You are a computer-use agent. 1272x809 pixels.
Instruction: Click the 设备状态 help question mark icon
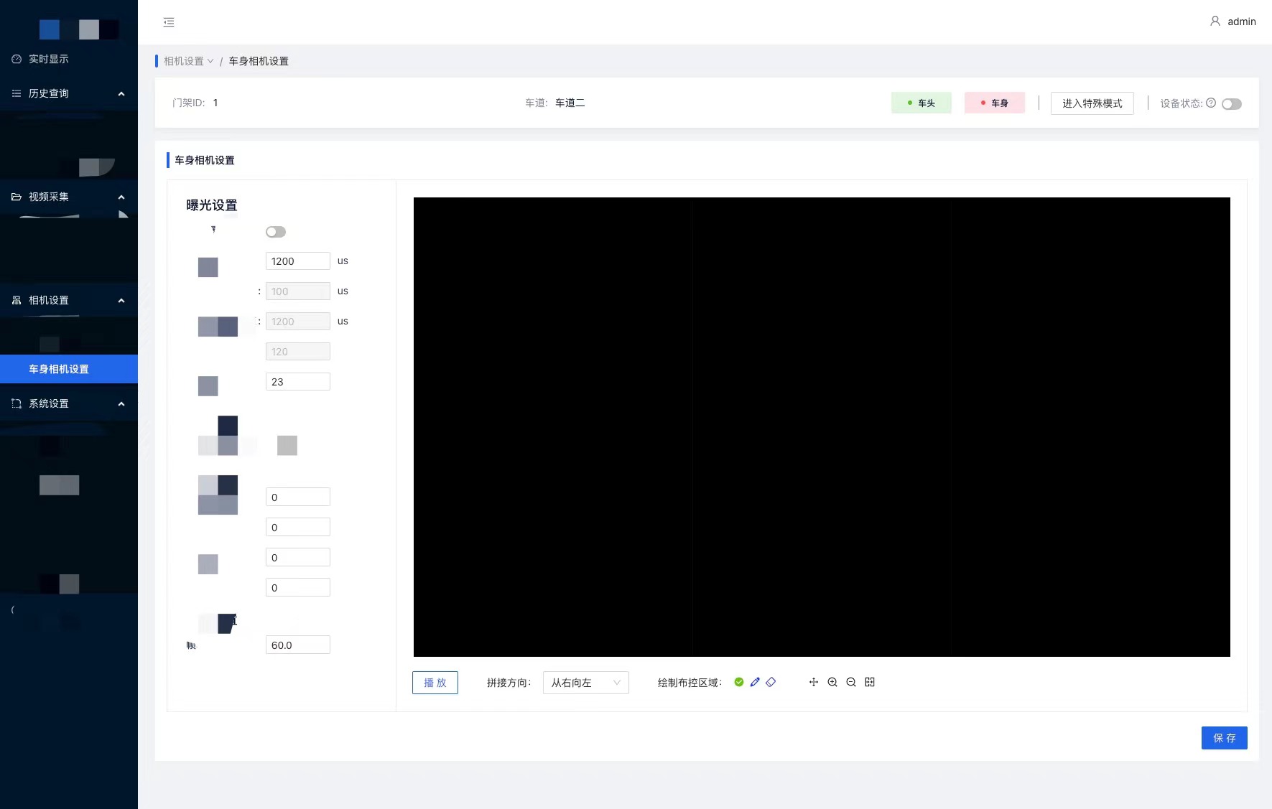pyautogui.click(x=1211, y=103)
